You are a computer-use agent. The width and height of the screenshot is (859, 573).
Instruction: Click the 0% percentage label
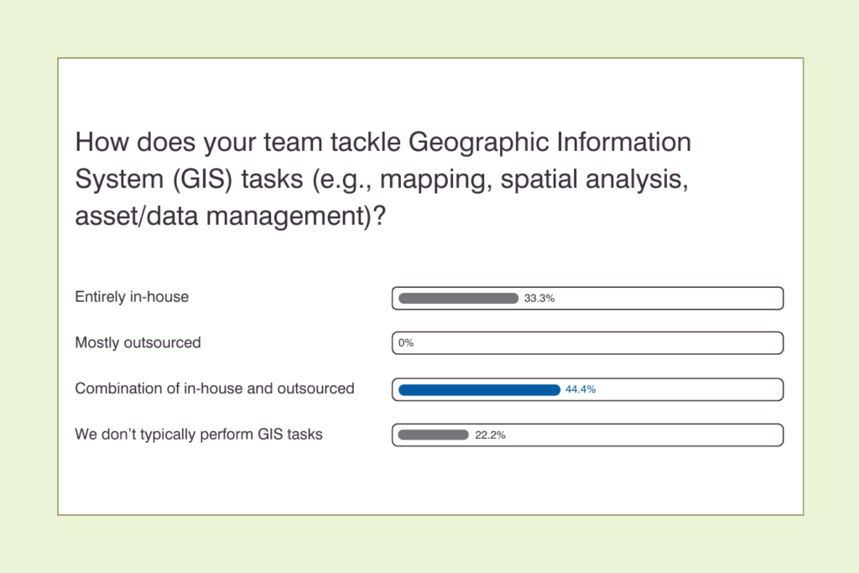pyautogui.click(x=406, y=343)
